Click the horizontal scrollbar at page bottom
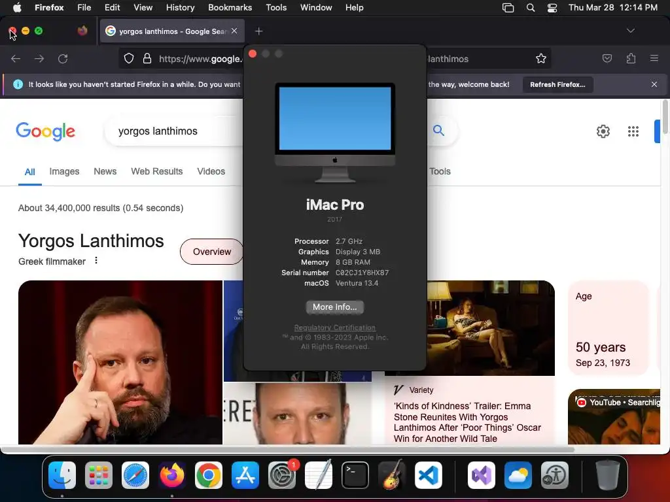670x502 pixels. point(289,450)
